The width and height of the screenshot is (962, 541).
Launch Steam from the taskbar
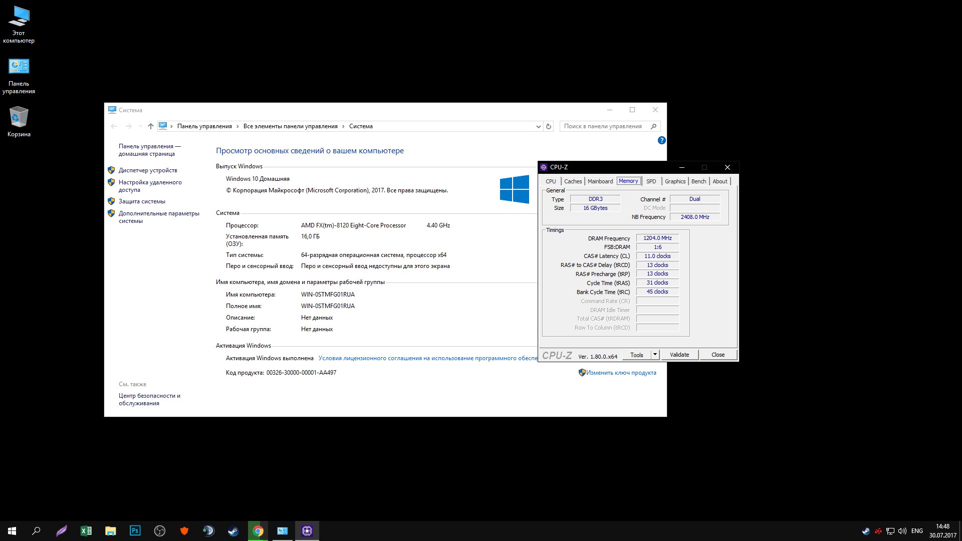click(233, 531)
